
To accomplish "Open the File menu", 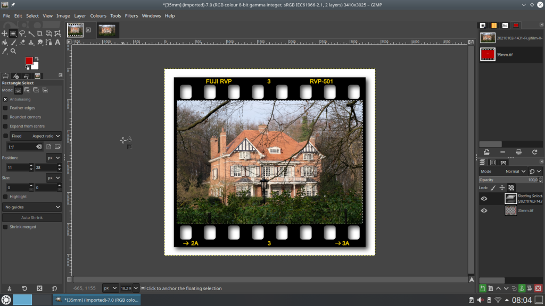I will (x=6, y=15).
